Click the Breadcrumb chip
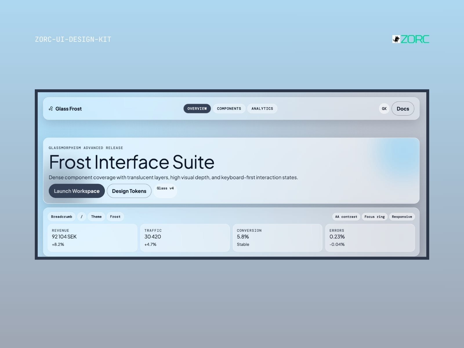This screenshot has width=464, height=348. [61, 217]
